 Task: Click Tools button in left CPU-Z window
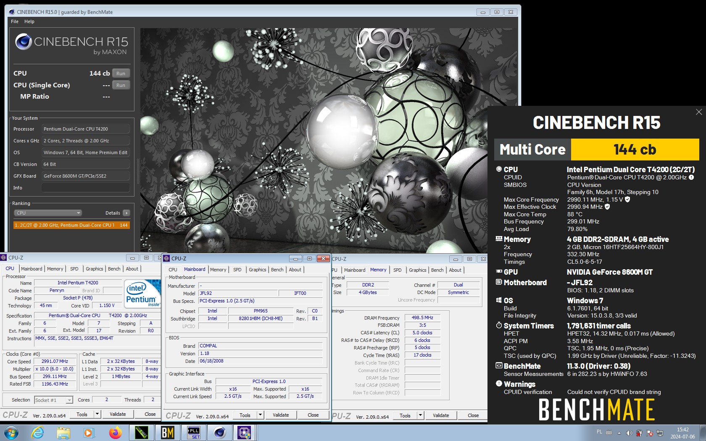point(82,414)
